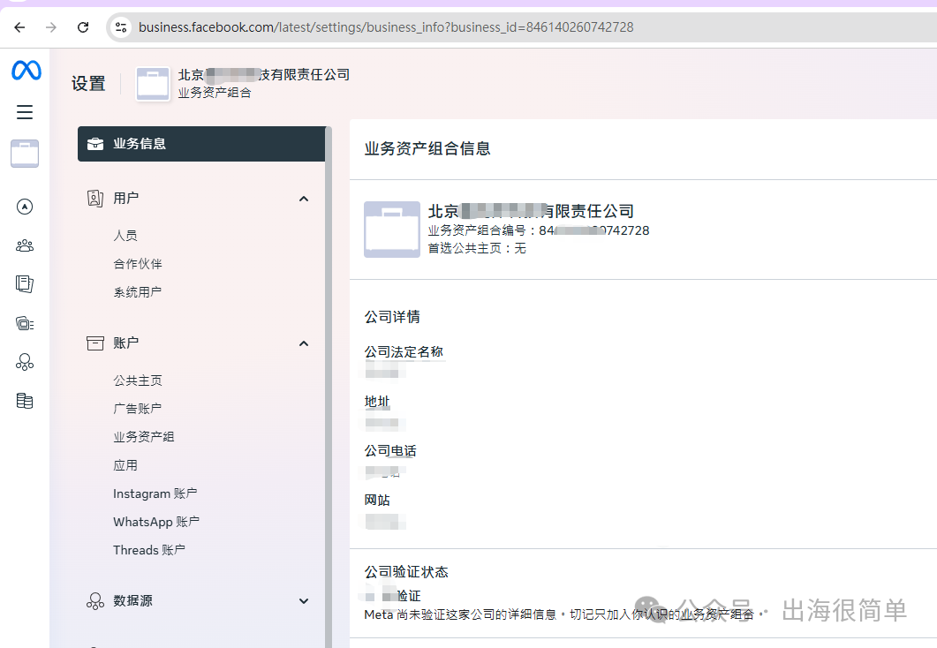The width and height of the screenshot is (937, 648).
Task: Click the 公司法定名称 label
Action: coord(404,351)
